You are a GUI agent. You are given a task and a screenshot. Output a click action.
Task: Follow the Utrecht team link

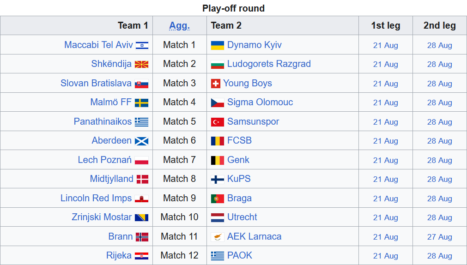[242, 217]
